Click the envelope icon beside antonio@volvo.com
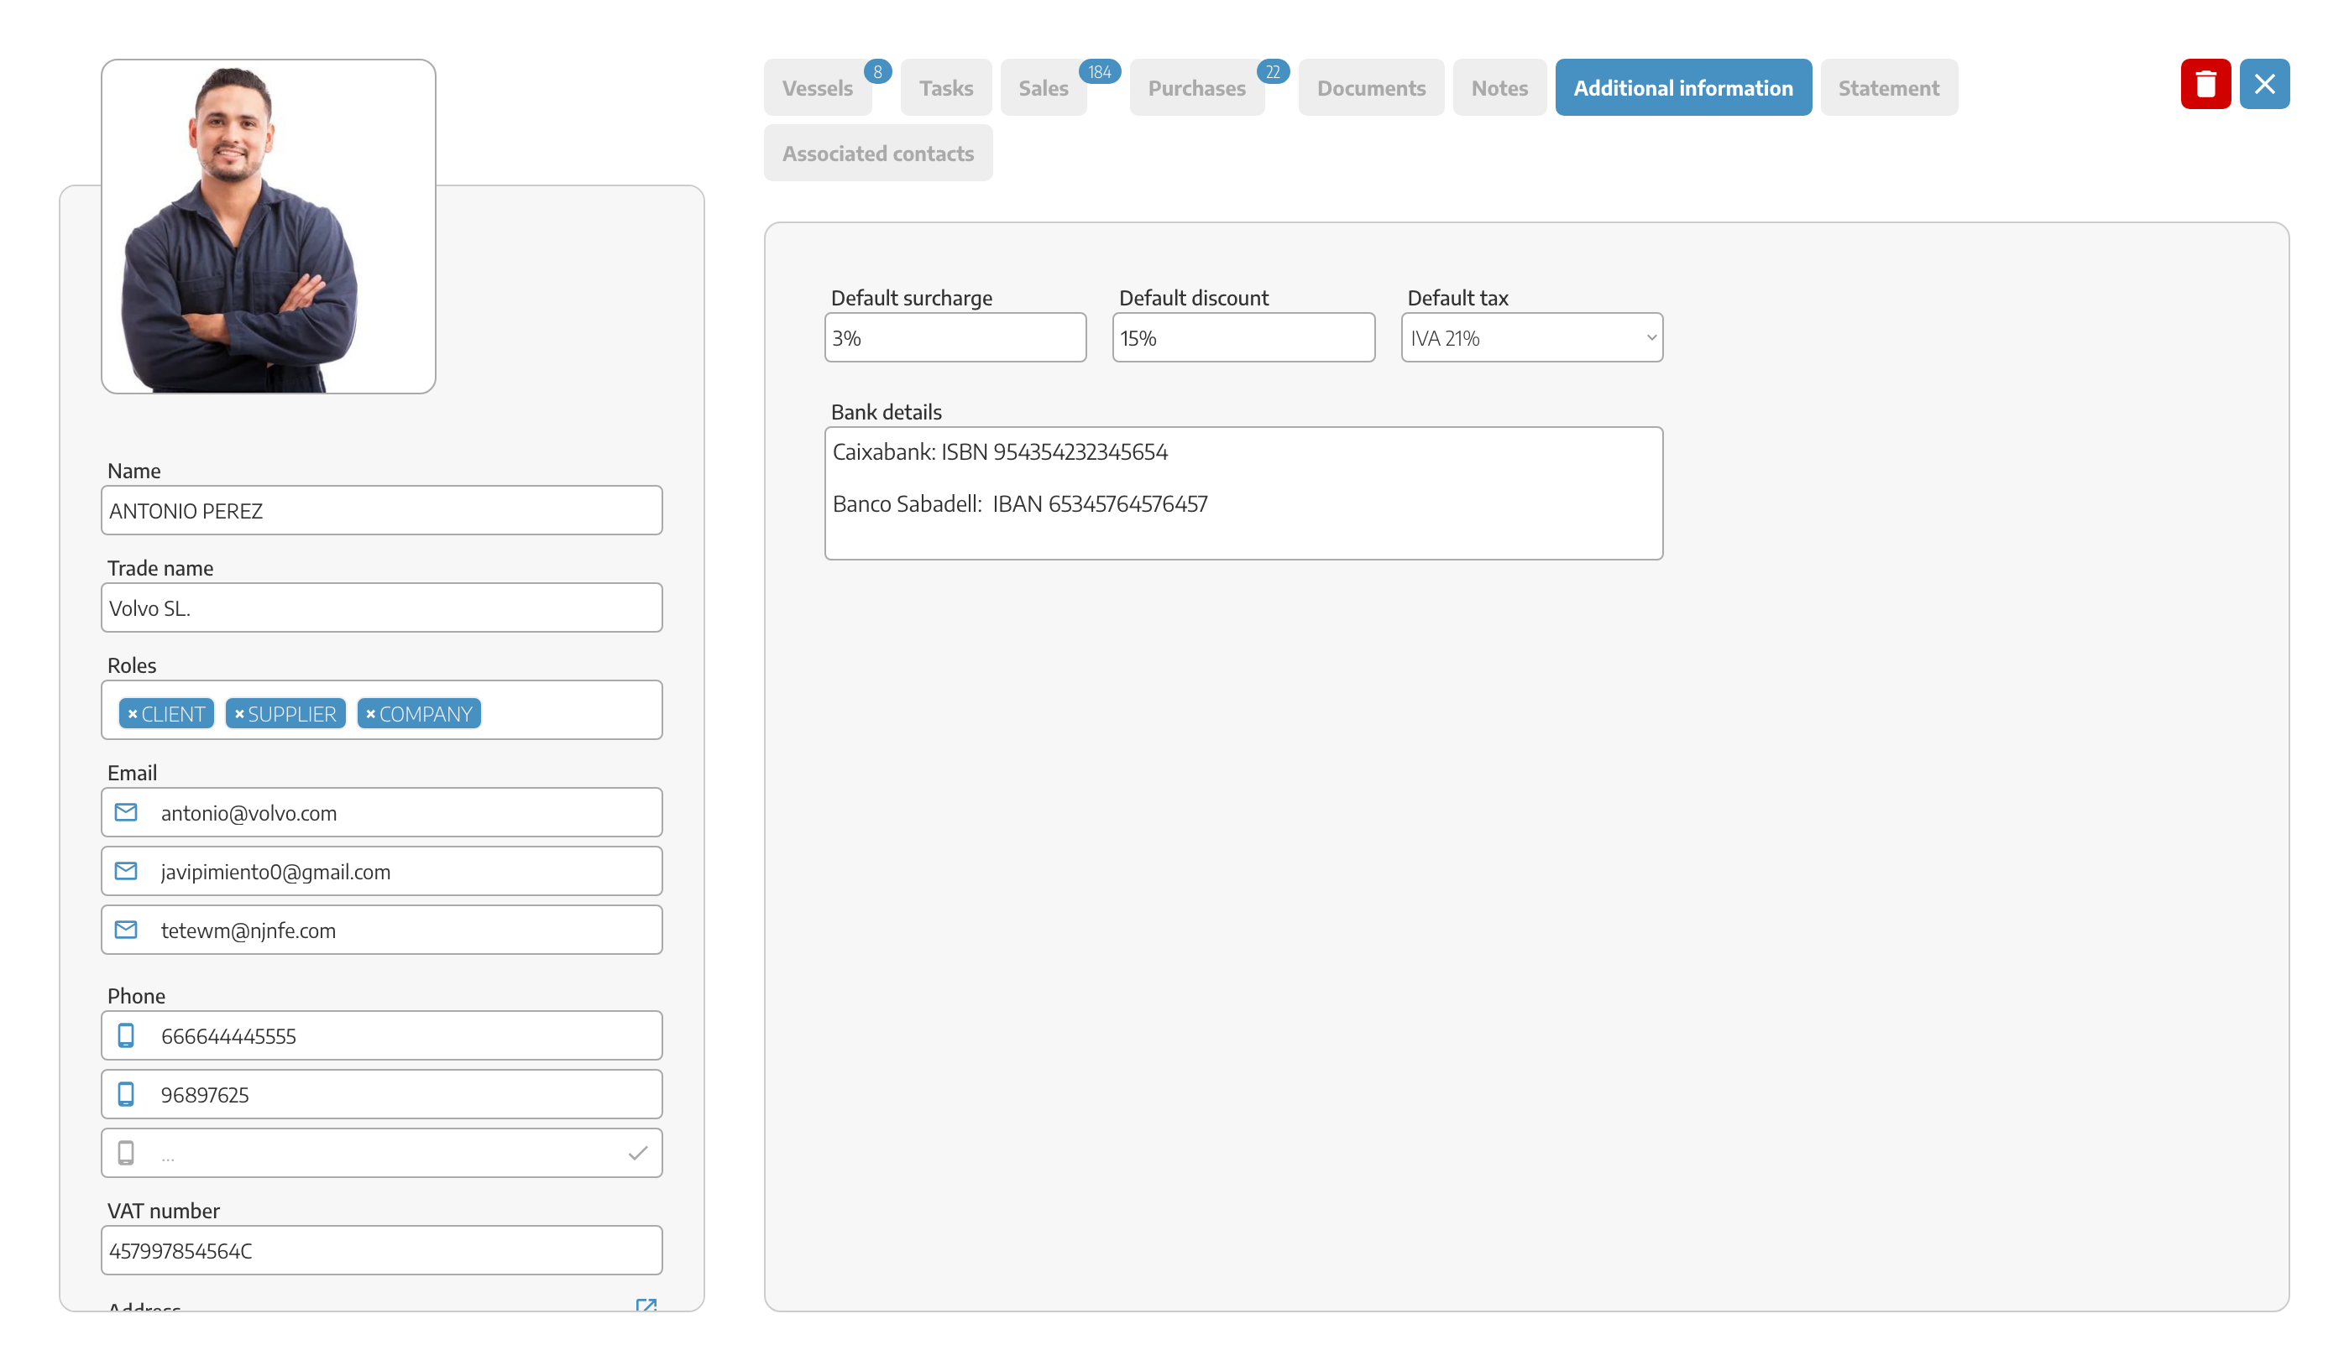This screenshot has height=1371, width=2349. click(x=126, y=812)
